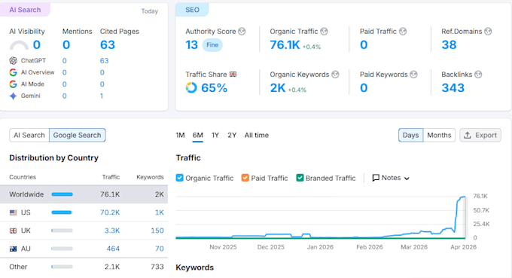Toggle the Branded Traffic checkbox
The width and height of the screenshot is (512, 278).
click(300, 178)
